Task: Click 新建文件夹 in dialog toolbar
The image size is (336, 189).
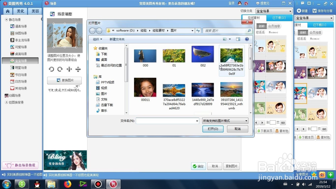Action: 117,39
